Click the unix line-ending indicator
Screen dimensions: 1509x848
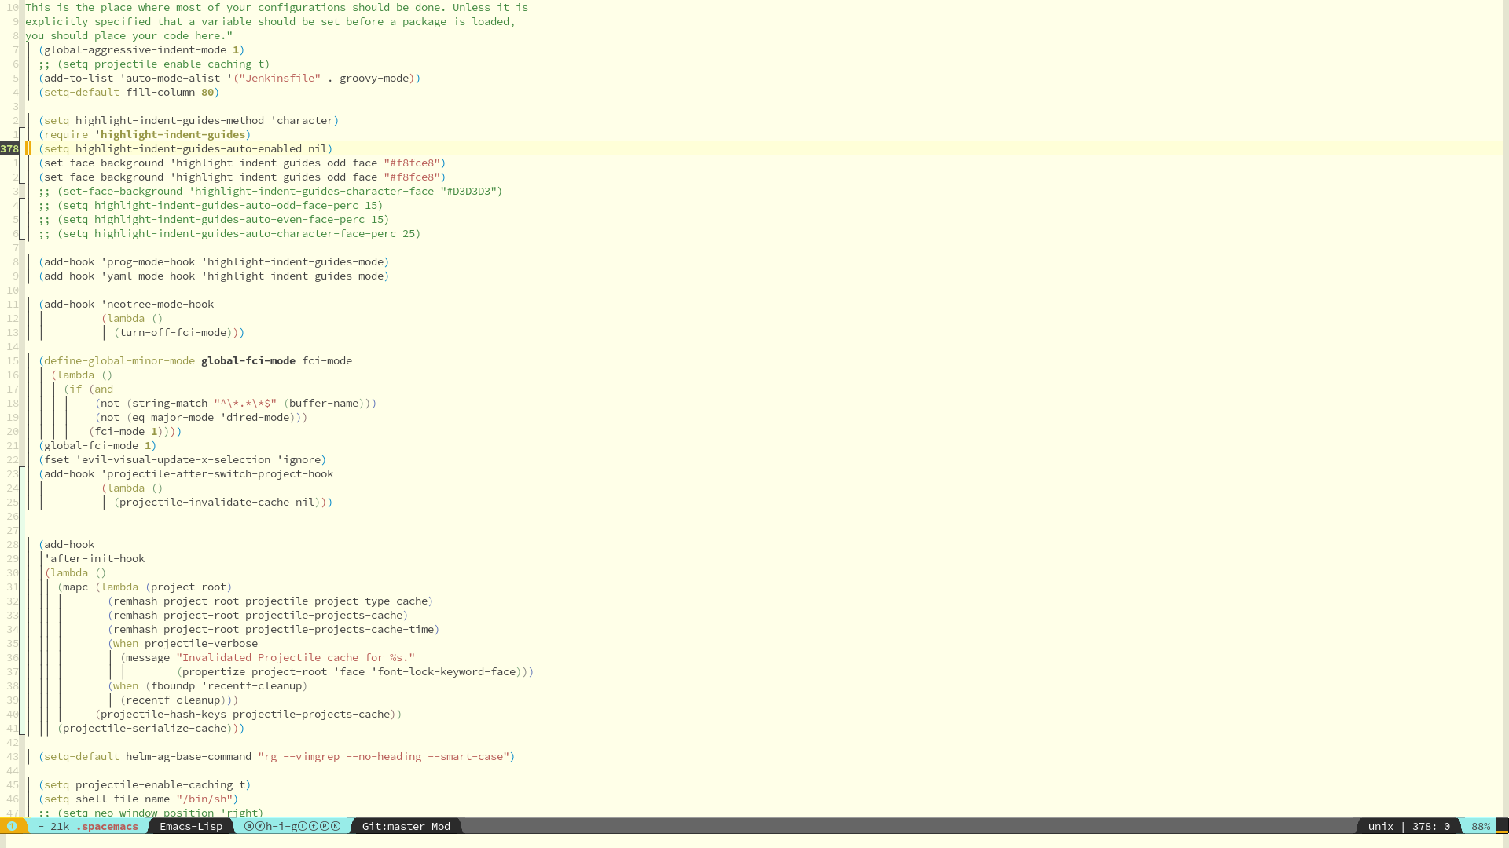[1380, 826]
